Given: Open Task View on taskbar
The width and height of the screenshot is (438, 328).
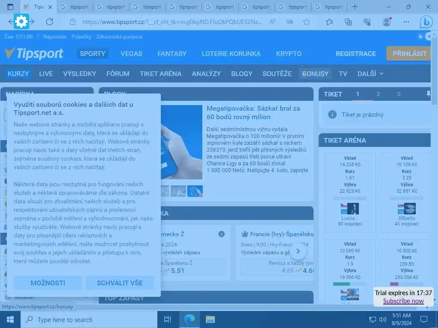Looking at the screenshot, I should click(167, 319).
